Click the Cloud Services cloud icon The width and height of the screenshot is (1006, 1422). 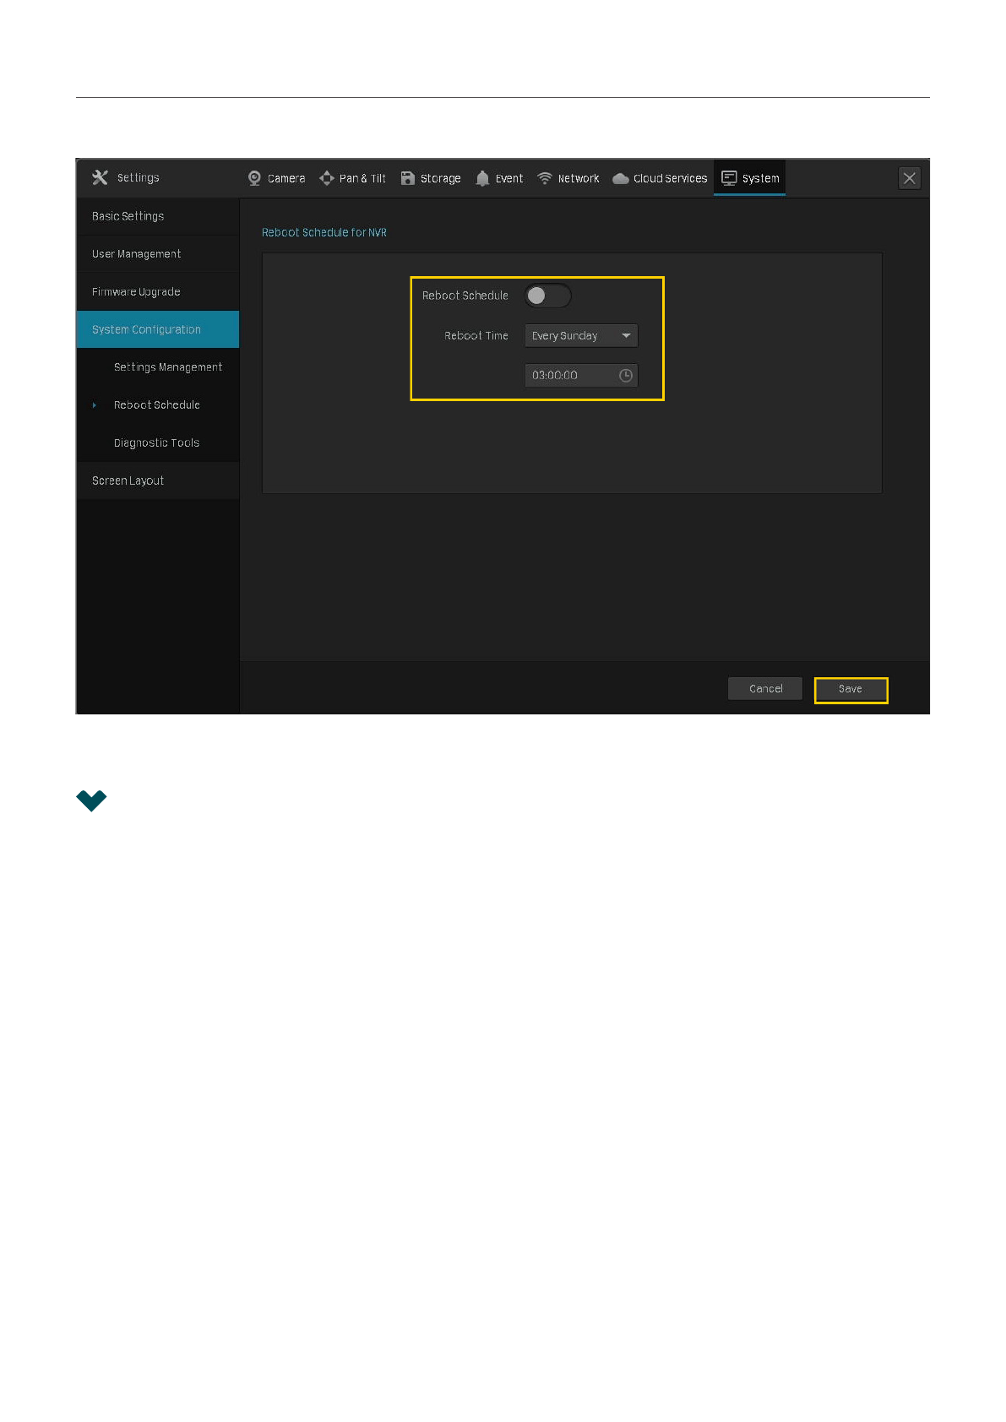(621, 178)
